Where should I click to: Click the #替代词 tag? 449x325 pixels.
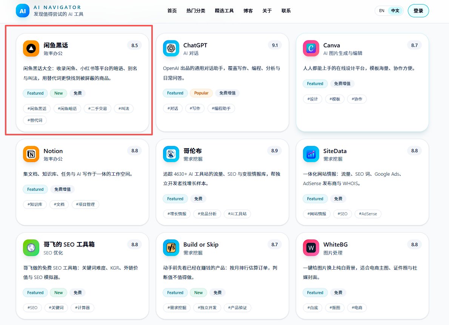pos(35,120)
